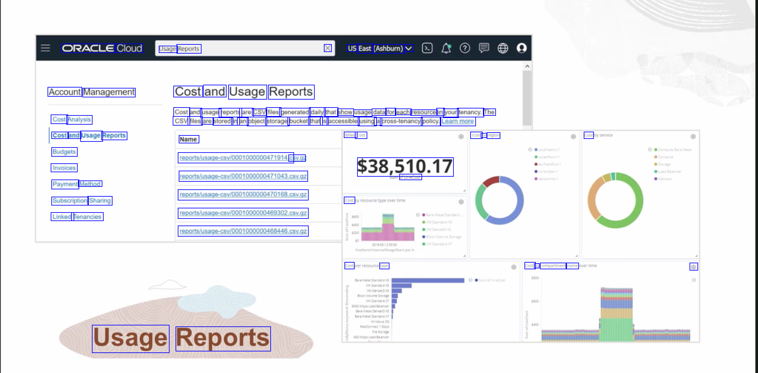758x373 pixels.
Task: Open Cost Analysis in the sidebar
Action: pyautogui.click(x=72, y=120)
